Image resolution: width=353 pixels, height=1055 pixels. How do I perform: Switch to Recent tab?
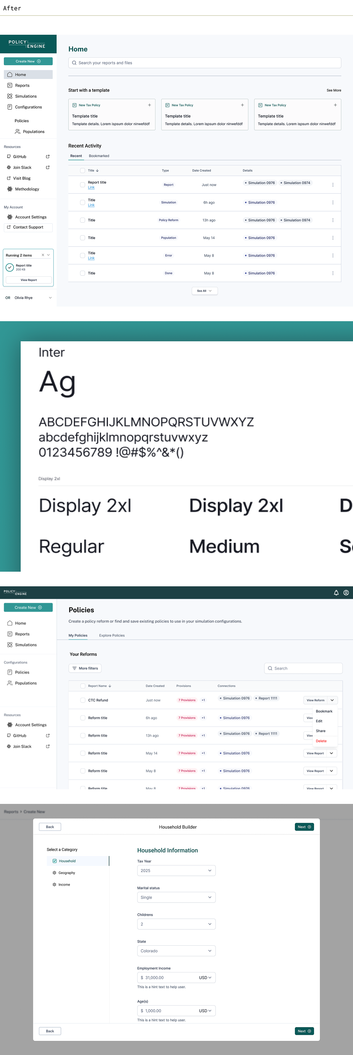76,156
